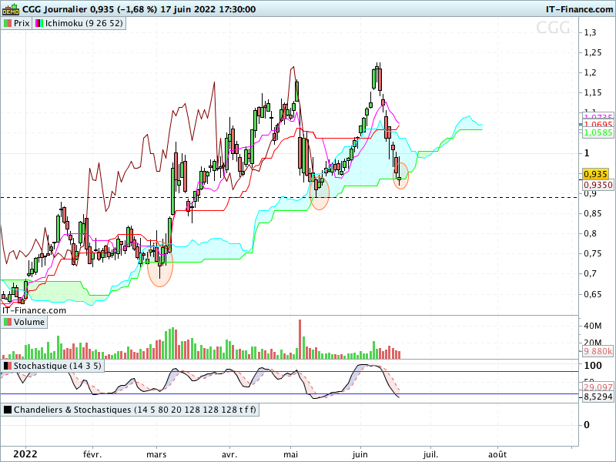
Task: Click the Ichimoku multicolor indicator icon
Action: (x=39, y=23)
